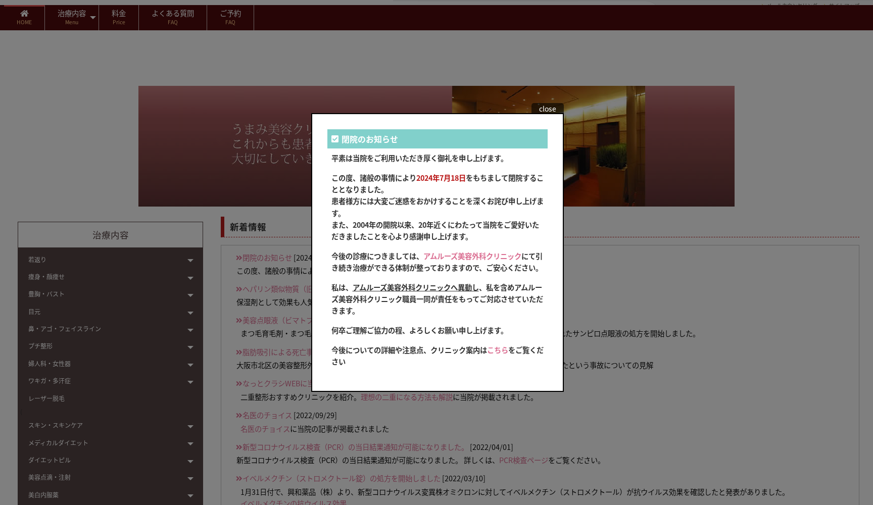Image resolution: width=873 pixels, height=505 pixels.
Task: Open the 料金 Price menu item
Action: (x=119, y=17)
